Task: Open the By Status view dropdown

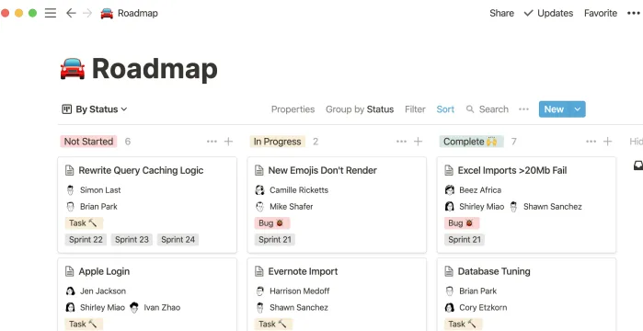Action: point(95,109)
